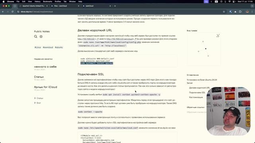Expand the 'Статьи' folder in explorer
Screen dimensions: 255x143
[x=39, y=98]
